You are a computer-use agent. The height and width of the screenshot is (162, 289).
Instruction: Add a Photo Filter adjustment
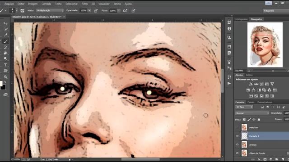point(264,90)
